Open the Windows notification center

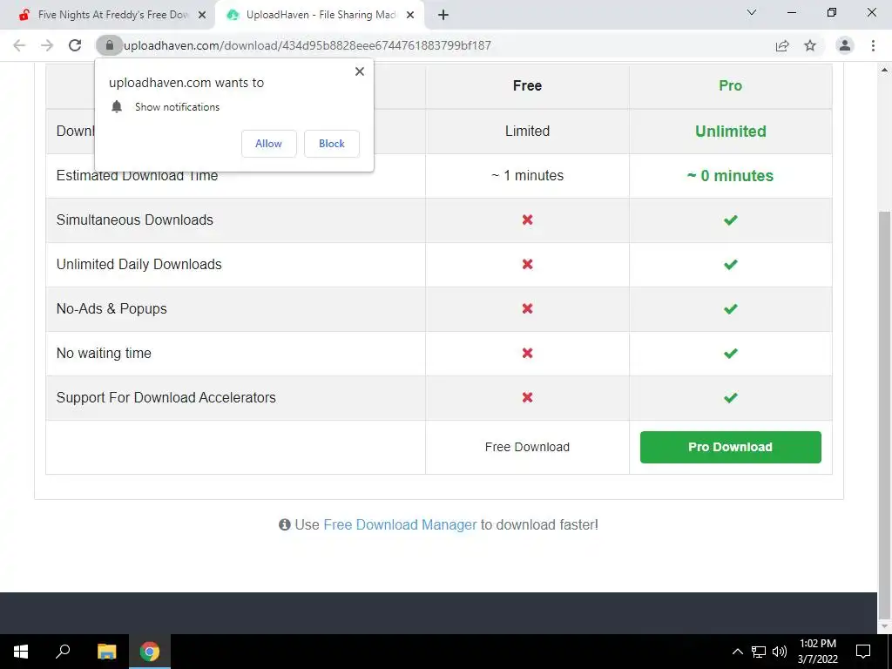click(x=863, y=652)
